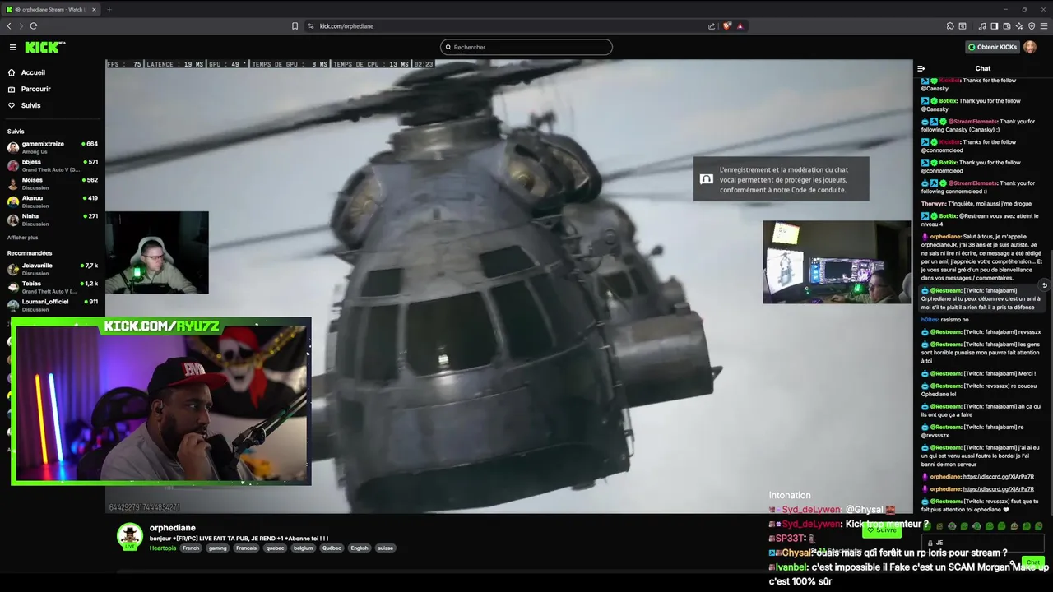Click the chat message input box

pos(983,543)
